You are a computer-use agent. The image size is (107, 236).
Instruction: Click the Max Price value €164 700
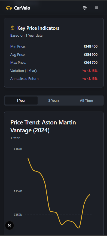(90, 63)
